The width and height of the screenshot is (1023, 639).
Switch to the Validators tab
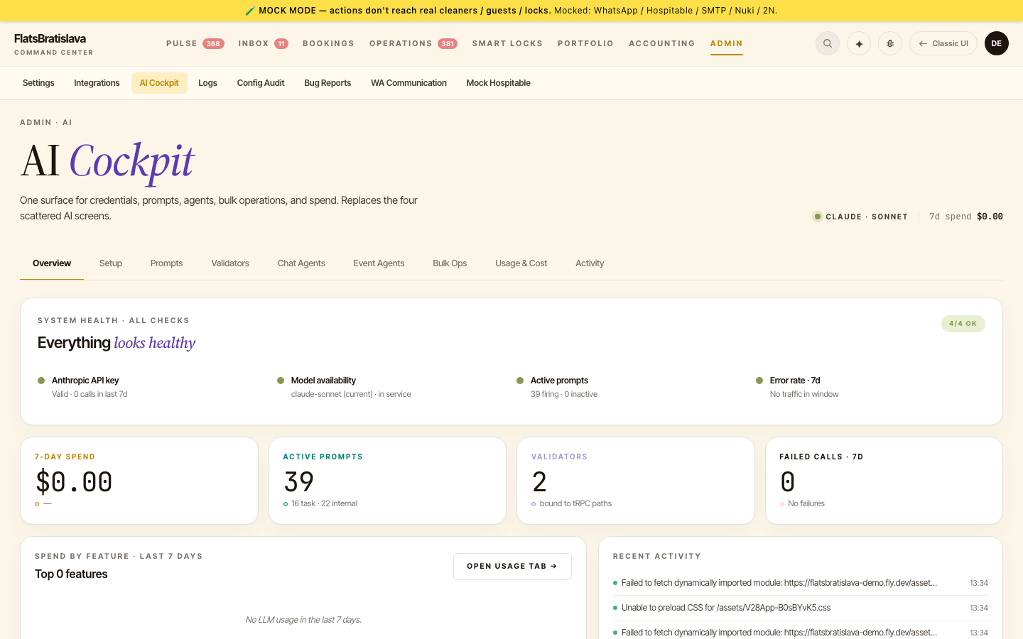[230, 263]
